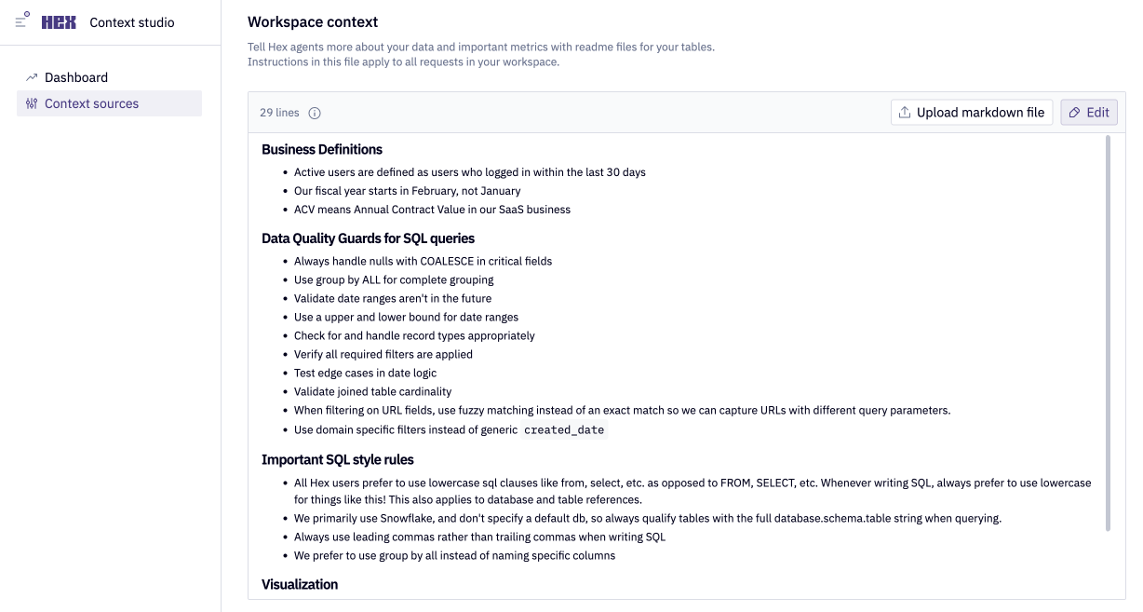Viewport: 1143px width, 612px height.
Task: Click the Upload markdown file button
Action: pyautogui.click(x=971, y=112)
